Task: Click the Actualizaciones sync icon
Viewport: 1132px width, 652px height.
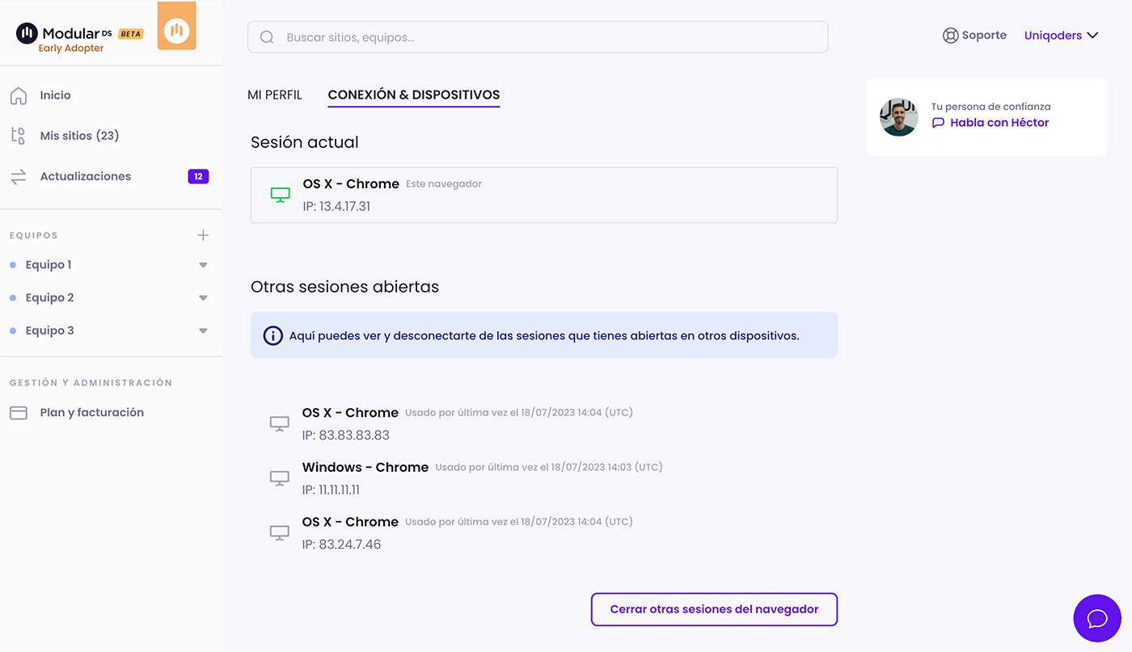Action: [x=19, y=175]
